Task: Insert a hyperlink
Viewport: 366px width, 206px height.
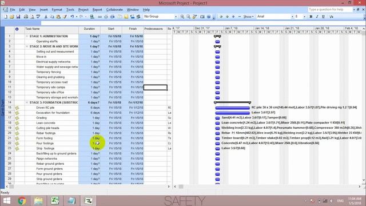Action: point(92,17)
